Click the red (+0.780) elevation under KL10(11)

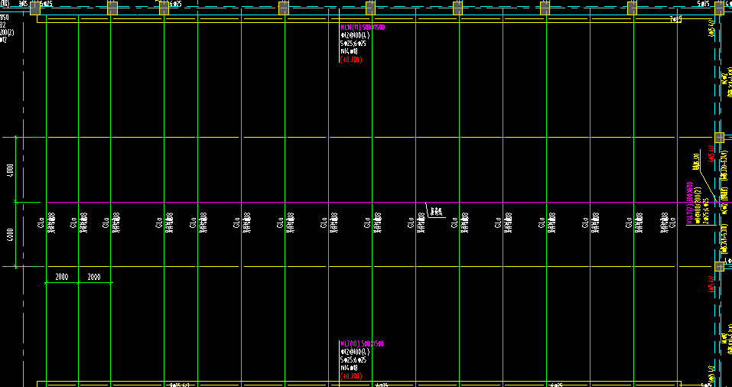[351, 60]
